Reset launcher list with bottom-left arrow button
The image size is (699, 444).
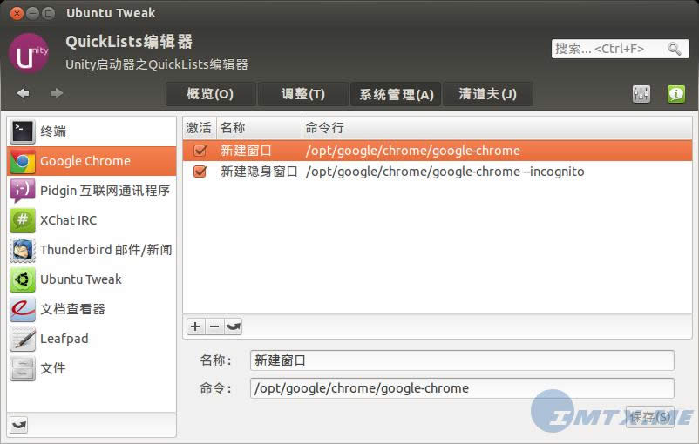[18, 425]
